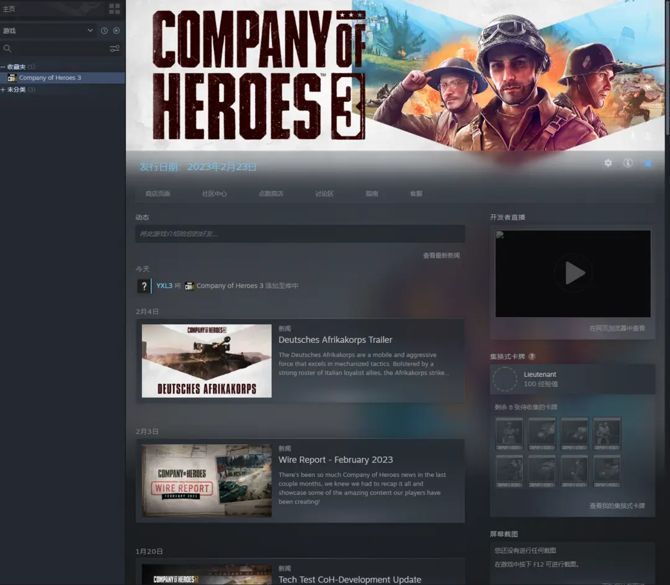The height and width of the screenshot is (585, 670).
Task: Collapse the 收藏夹 category
Action: point(3,66)
